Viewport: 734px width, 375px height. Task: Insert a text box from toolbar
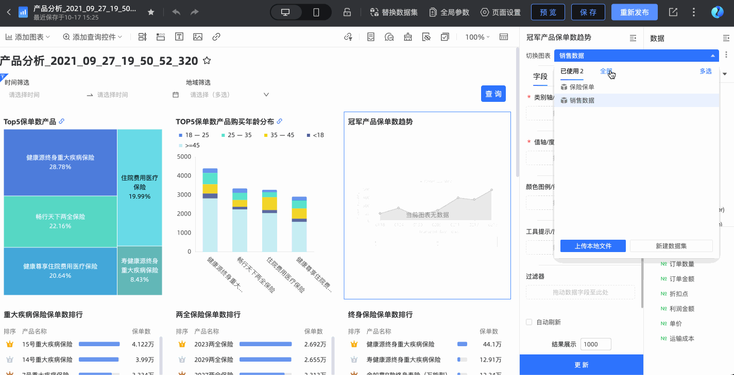pos(179,37)
